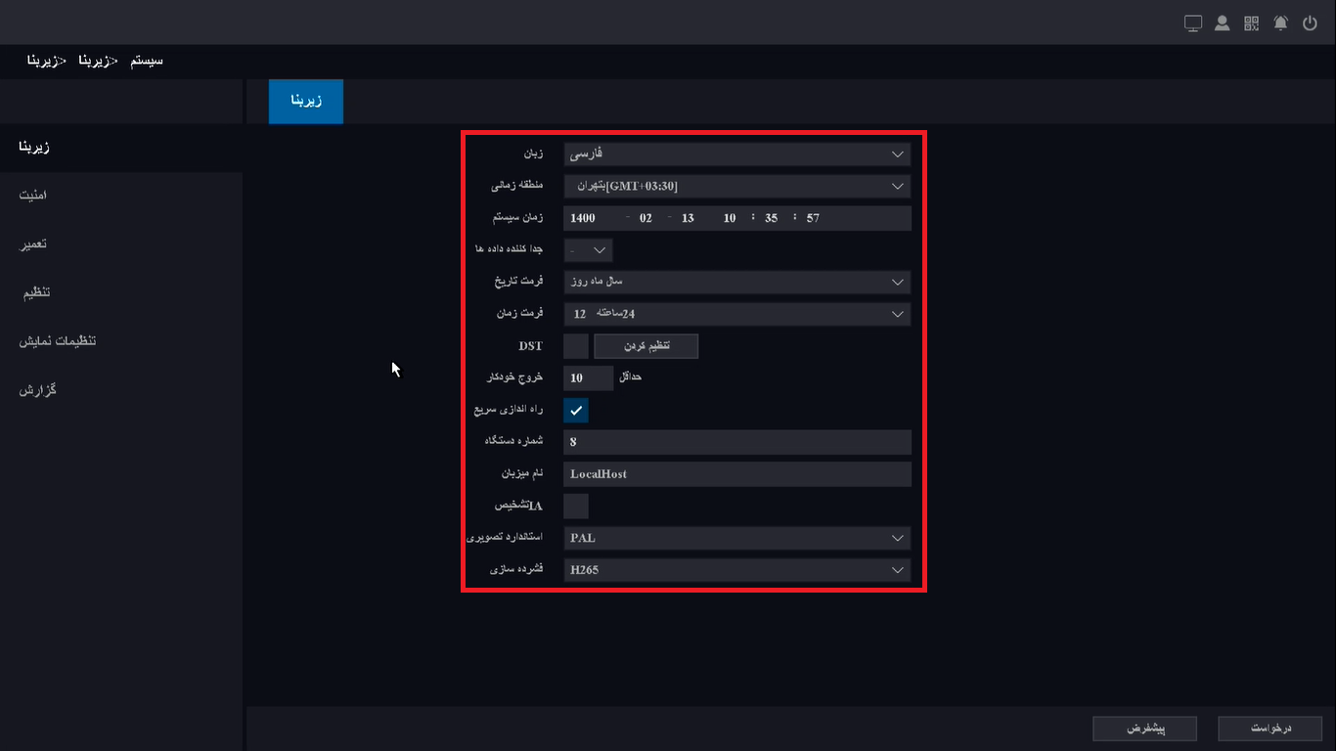Open the منطقه زمانی timezone dropdown

[737, 186]
